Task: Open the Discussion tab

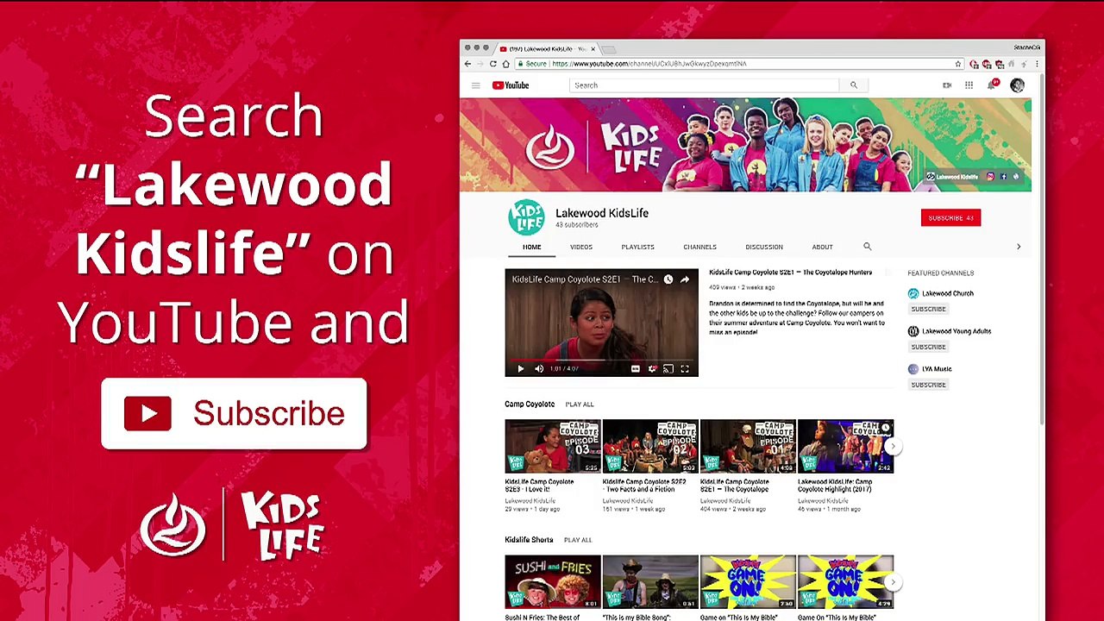Action: (764, 247)
